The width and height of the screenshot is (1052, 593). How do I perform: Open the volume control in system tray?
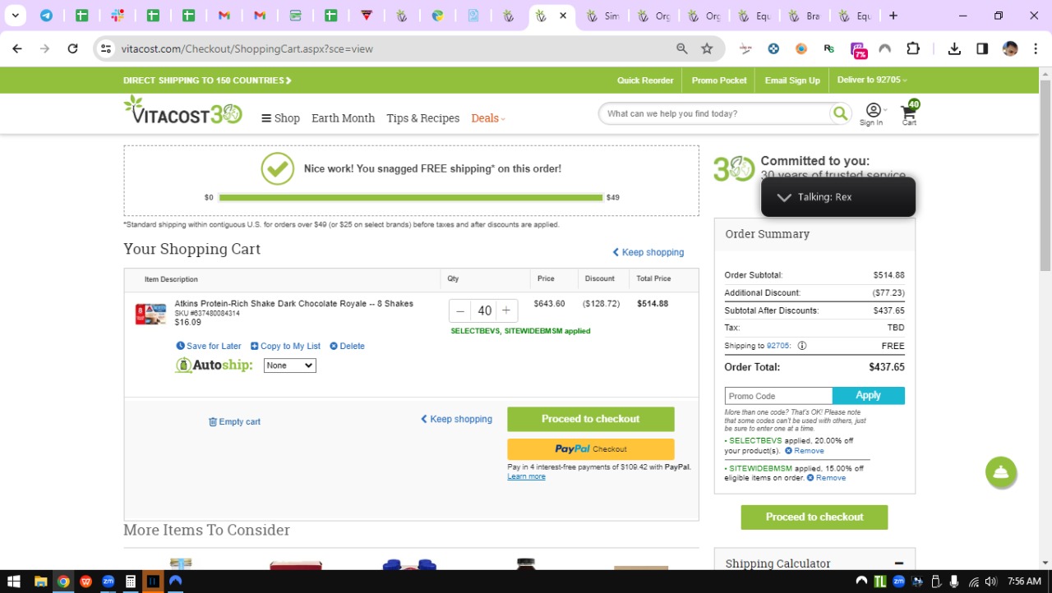tap(990, 582)
